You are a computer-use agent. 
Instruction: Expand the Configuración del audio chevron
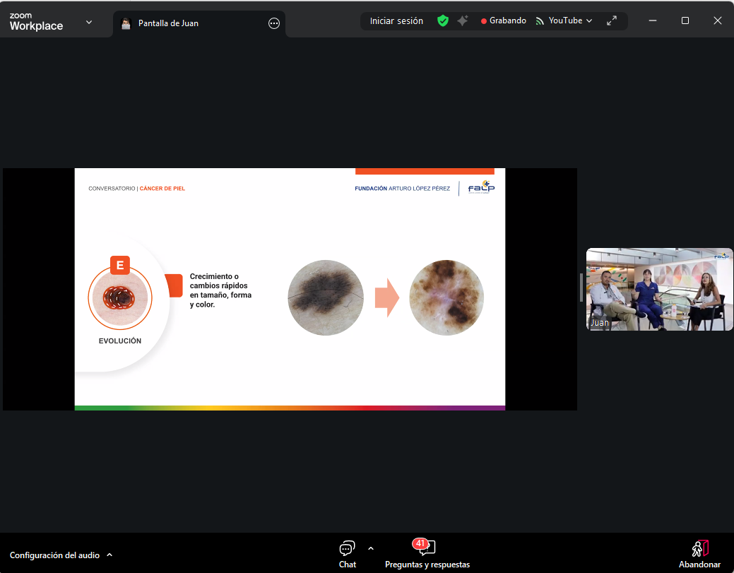(x=109, y=555)
